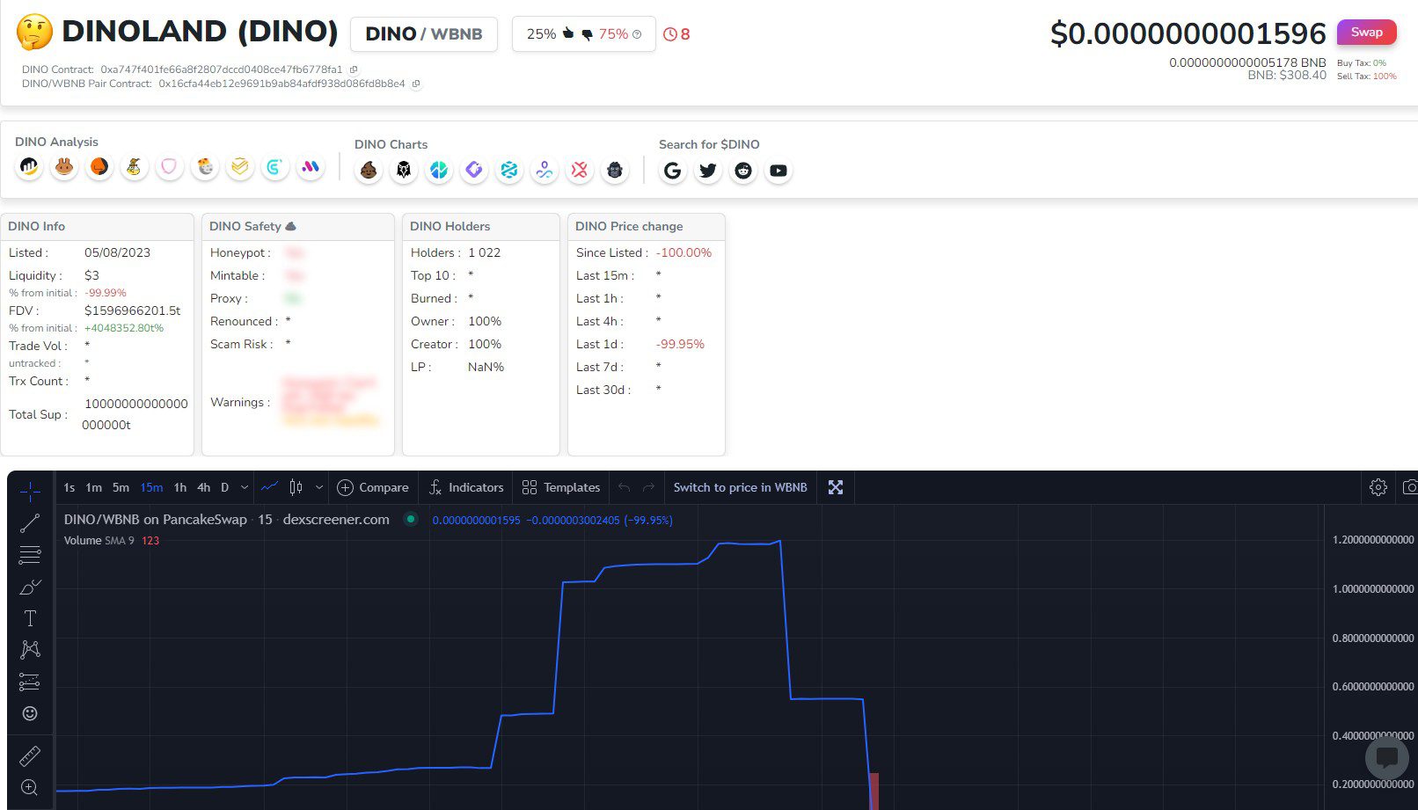The image size is (1418, 810).
Task: Open PancakeSwap bunny analysis icon
Action: coord(63,167)
